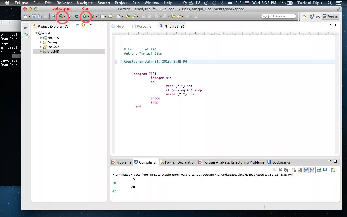
Task: Remove all terminated launches in Console
Action: tap(286, 170)
